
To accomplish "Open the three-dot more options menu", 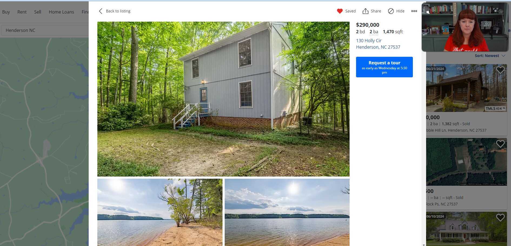I will (414, 11).
